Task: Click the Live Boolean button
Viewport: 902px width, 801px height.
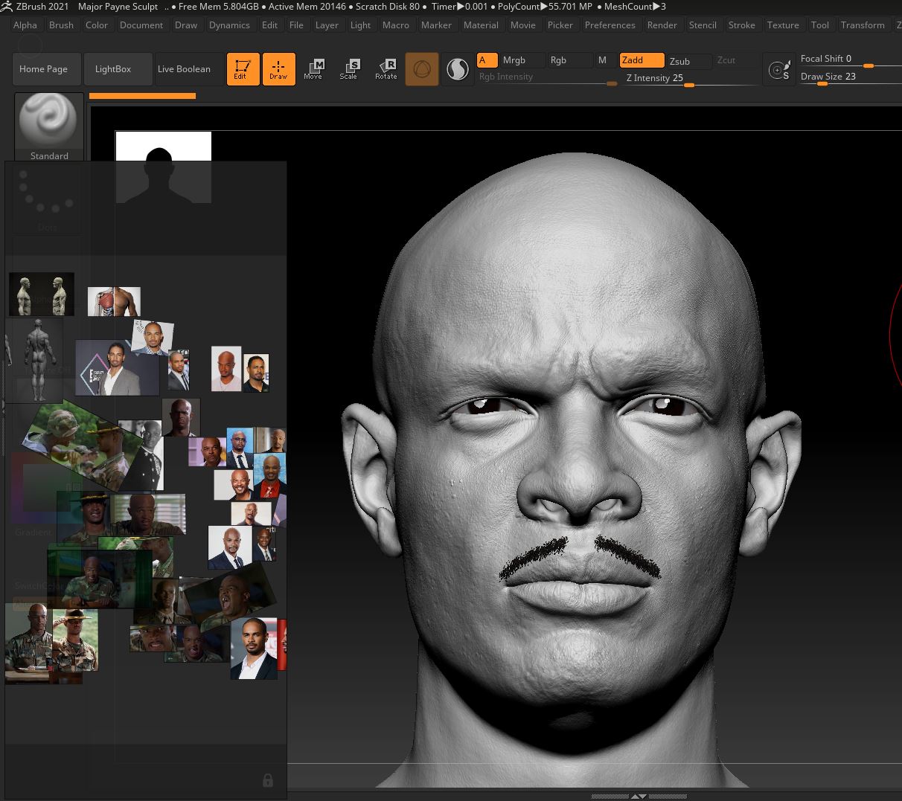Action: click(184, 68)
